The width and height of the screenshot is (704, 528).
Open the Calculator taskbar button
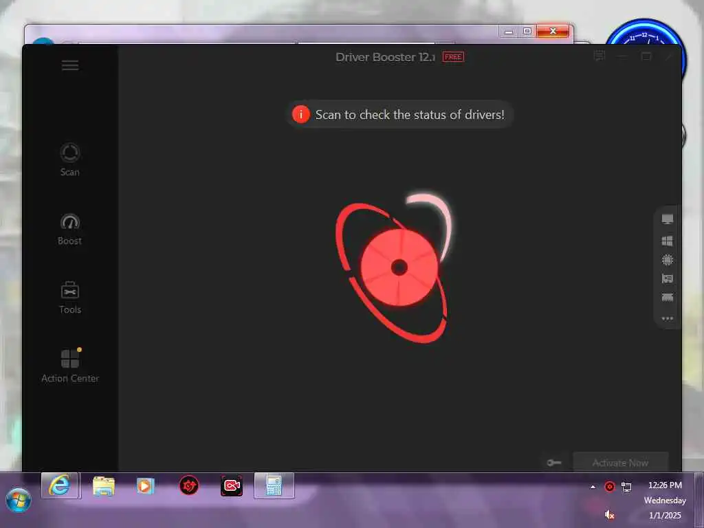pyautogui.click(x=274, y=485)
